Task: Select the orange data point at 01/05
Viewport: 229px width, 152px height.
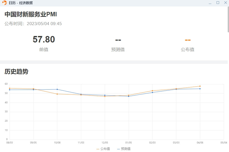Action: coord(129,95)
